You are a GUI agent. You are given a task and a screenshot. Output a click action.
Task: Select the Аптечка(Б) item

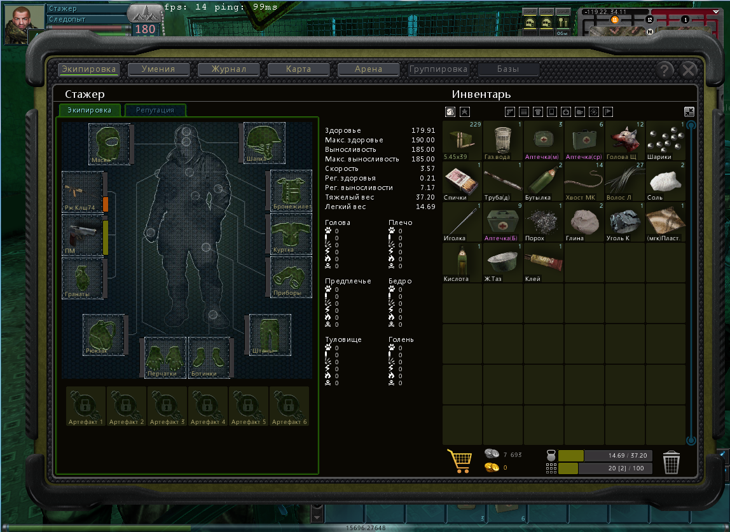tap(503, 222)
